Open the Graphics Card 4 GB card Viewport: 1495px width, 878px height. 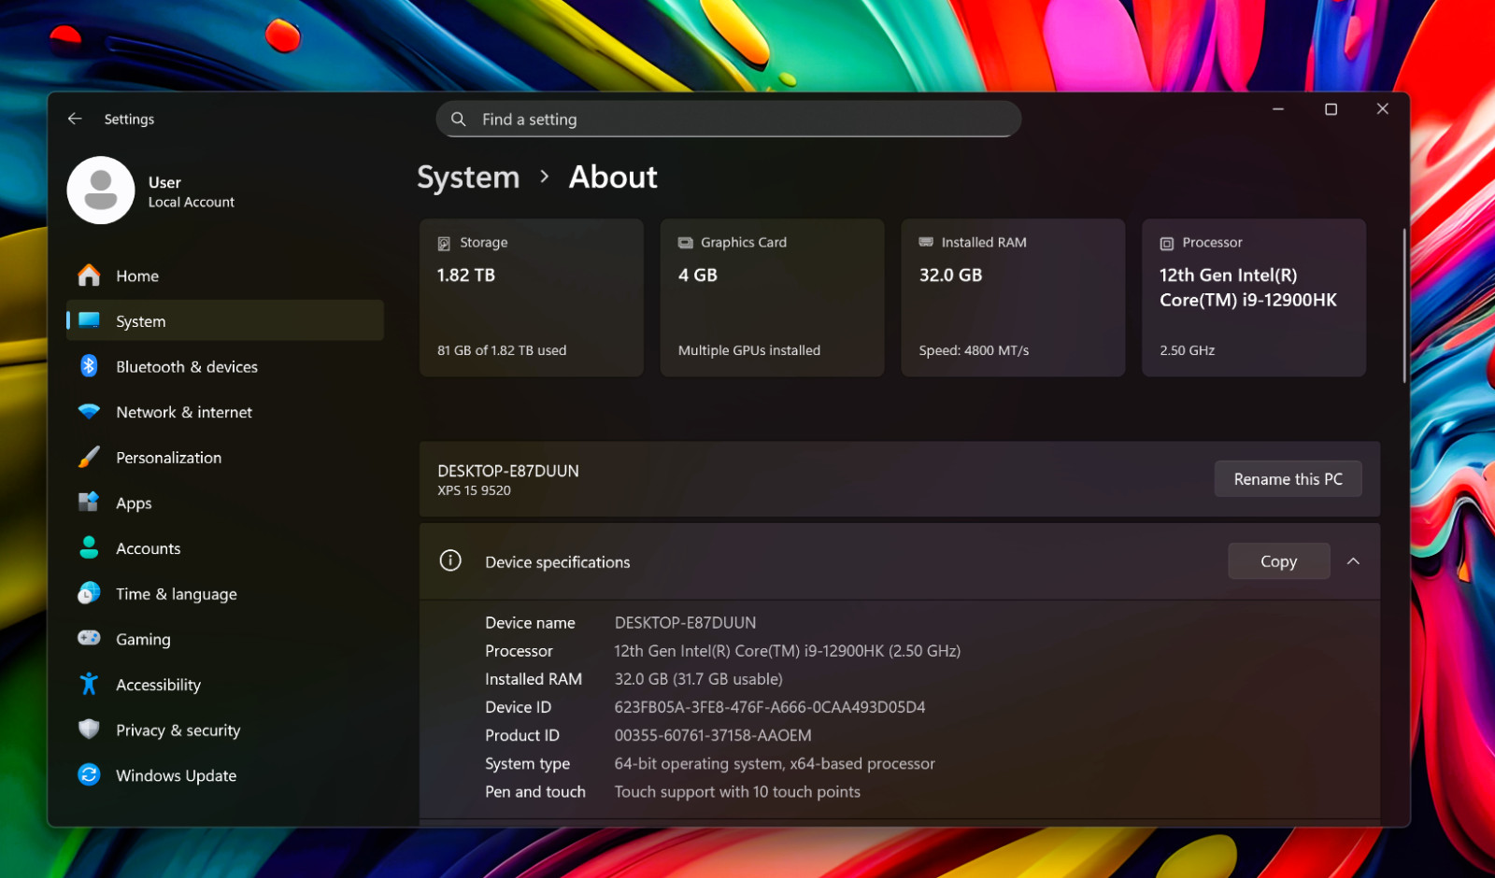click(773, 297)
